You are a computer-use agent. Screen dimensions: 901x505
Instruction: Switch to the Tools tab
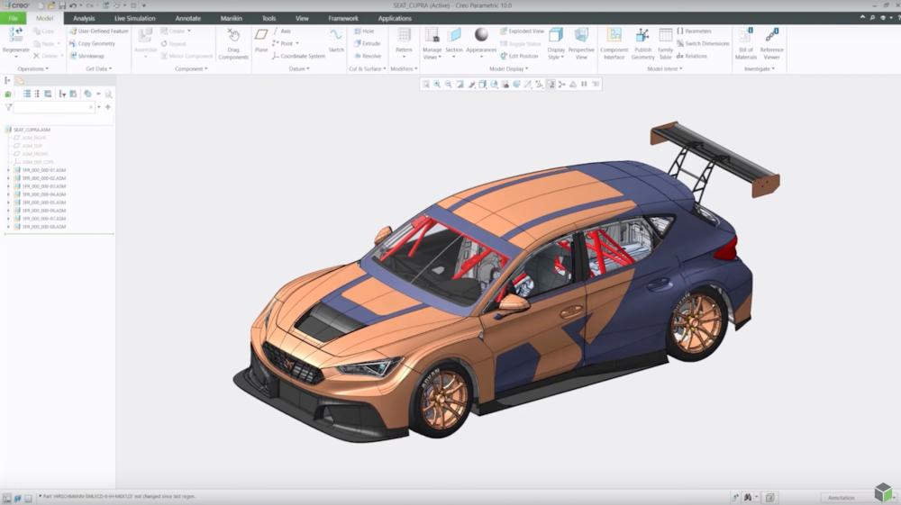(268, 18)
